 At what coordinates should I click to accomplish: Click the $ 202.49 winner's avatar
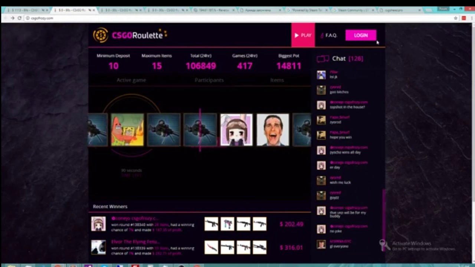coord(98,224)
